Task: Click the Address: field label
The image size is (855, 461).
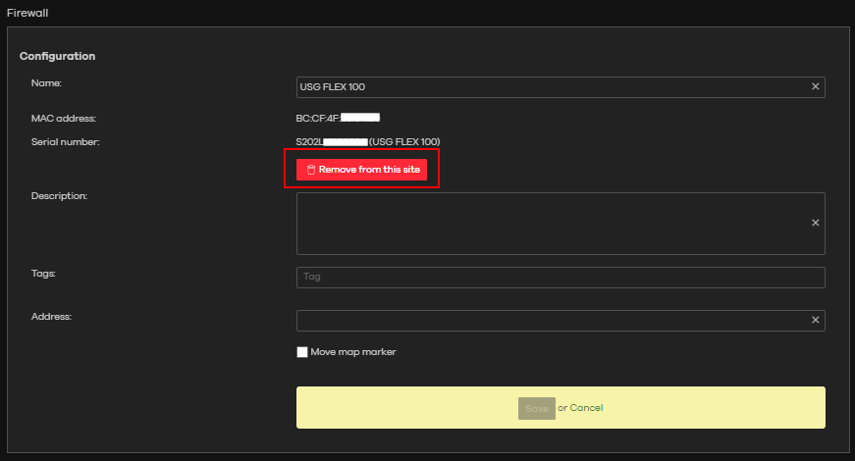Action: 51,318
